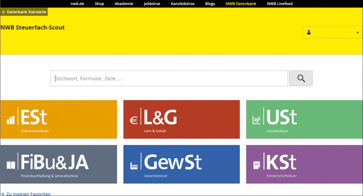Focus the Stichwort search input field
The image size is (363, 196).
pyautogui.click(x=169, y=79)
